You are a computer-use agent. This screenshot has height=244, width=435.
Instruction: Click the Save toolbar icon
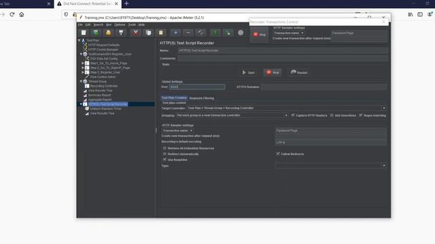[121, 33]
